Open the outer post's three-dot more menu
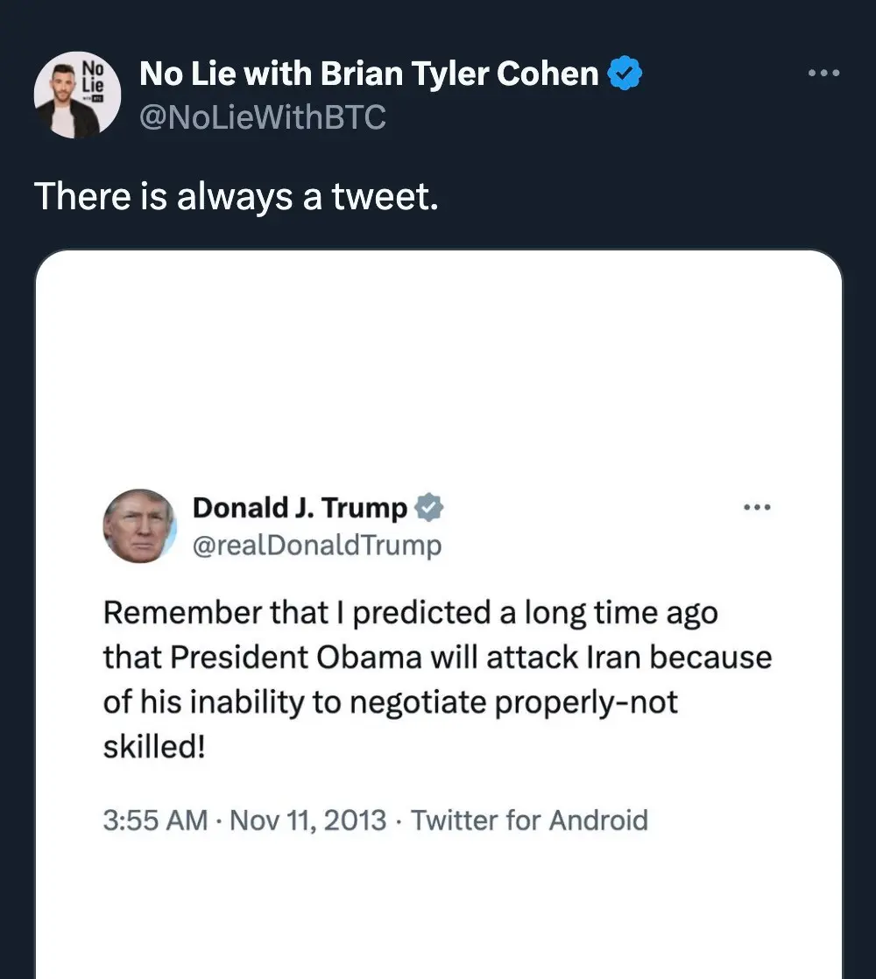This screenshot has height=979, width=876. coord(823,74)
